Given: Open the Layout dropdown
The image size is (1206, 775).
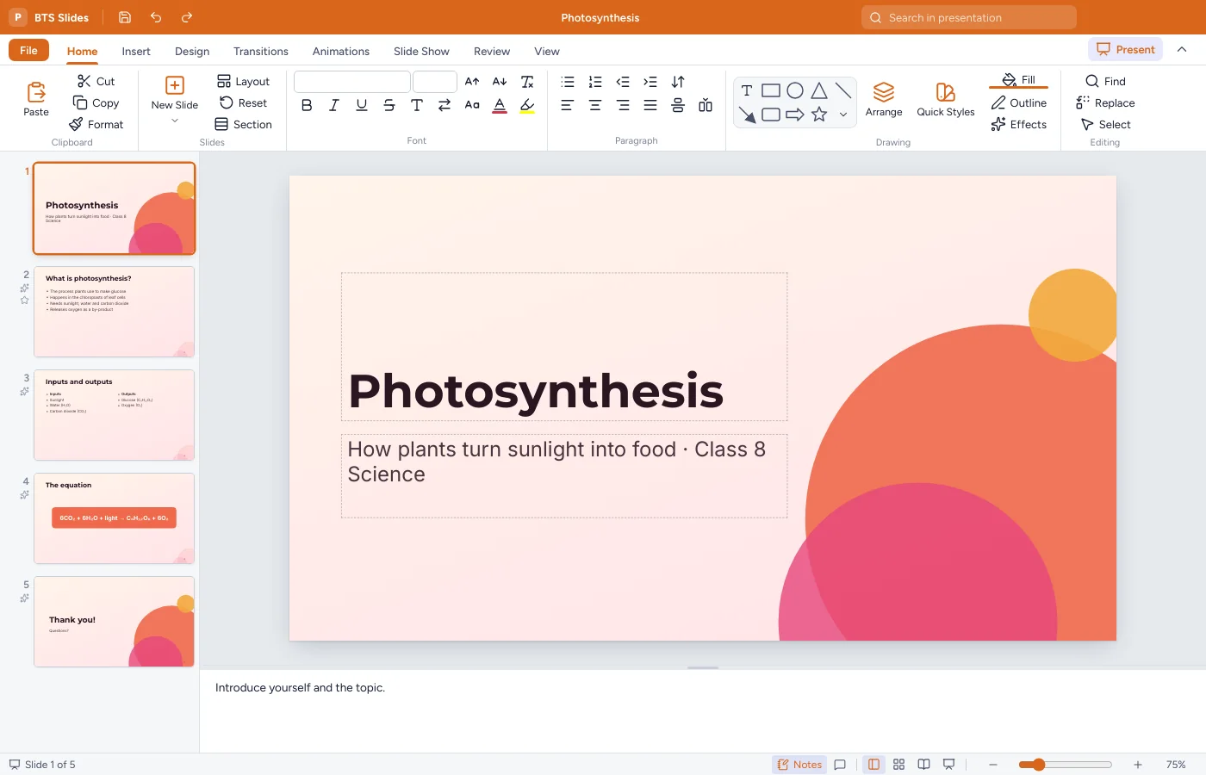Looking at the screenshot, I should tap(243, 81).
